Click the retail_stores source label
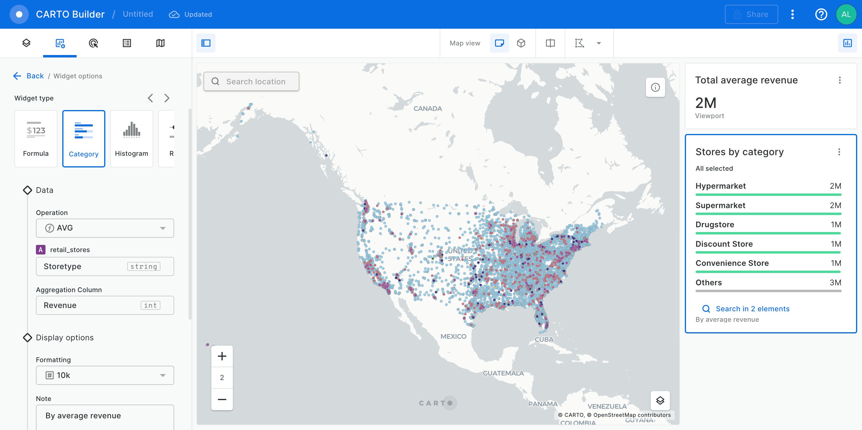The width and height of the screenshot is (862, 430). (70, 250)
